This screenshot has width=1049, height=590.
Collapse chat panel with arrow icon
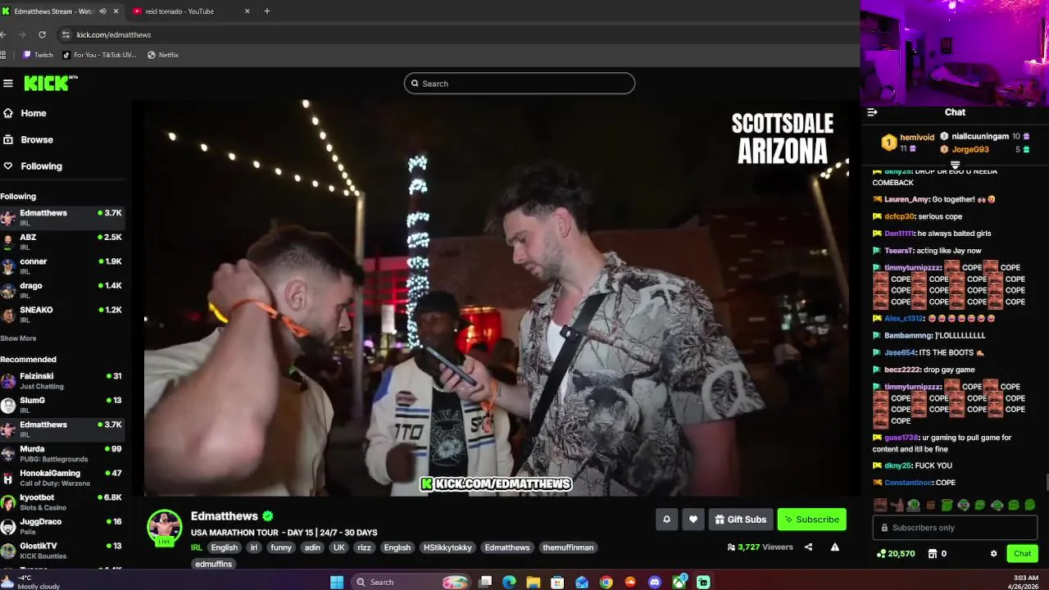point(872,112)
